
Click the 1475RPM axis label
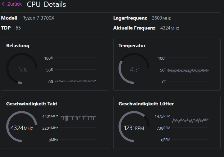click(162, 116)
